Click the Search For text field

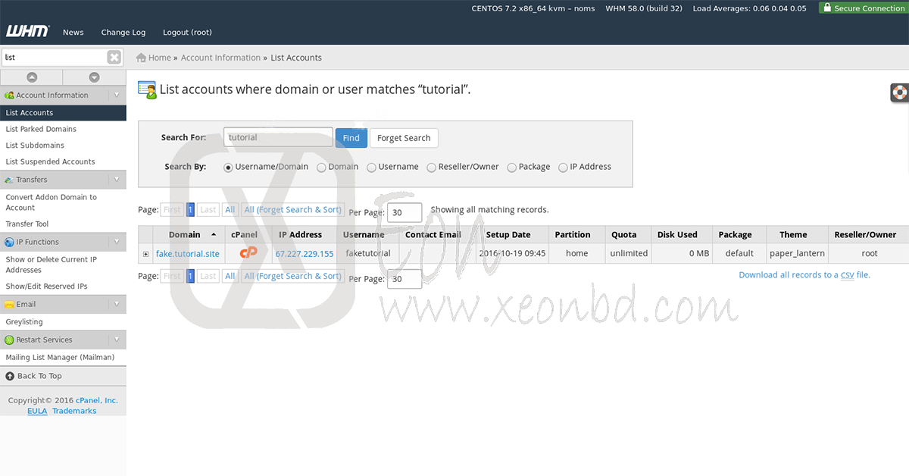(278, 137)
